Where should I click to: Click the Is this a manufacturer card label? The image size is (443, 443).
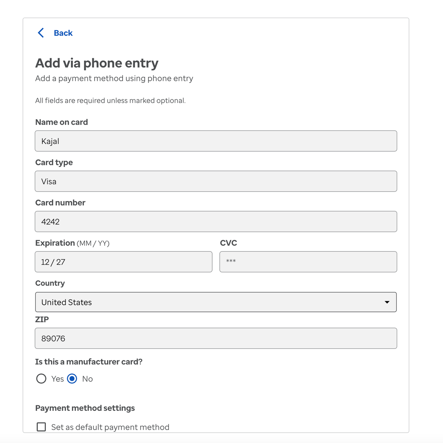pos(89,361)
